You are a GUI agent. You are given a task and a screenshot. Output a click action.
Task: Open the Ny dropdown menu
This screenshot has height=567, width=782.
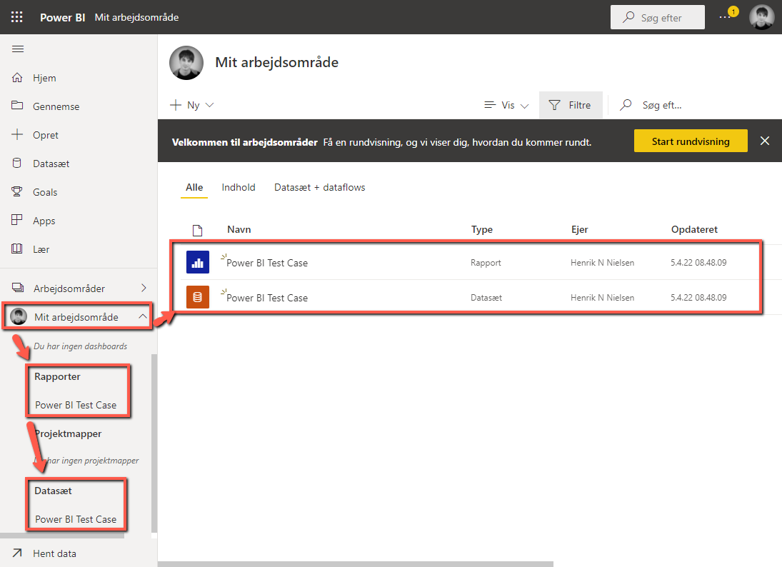point(192,105)
